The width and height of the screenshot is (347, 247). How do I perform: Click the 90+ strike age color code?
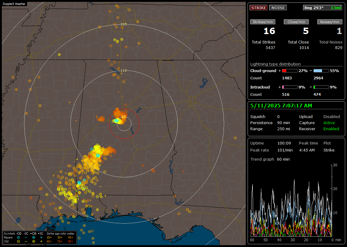[70, 242]
